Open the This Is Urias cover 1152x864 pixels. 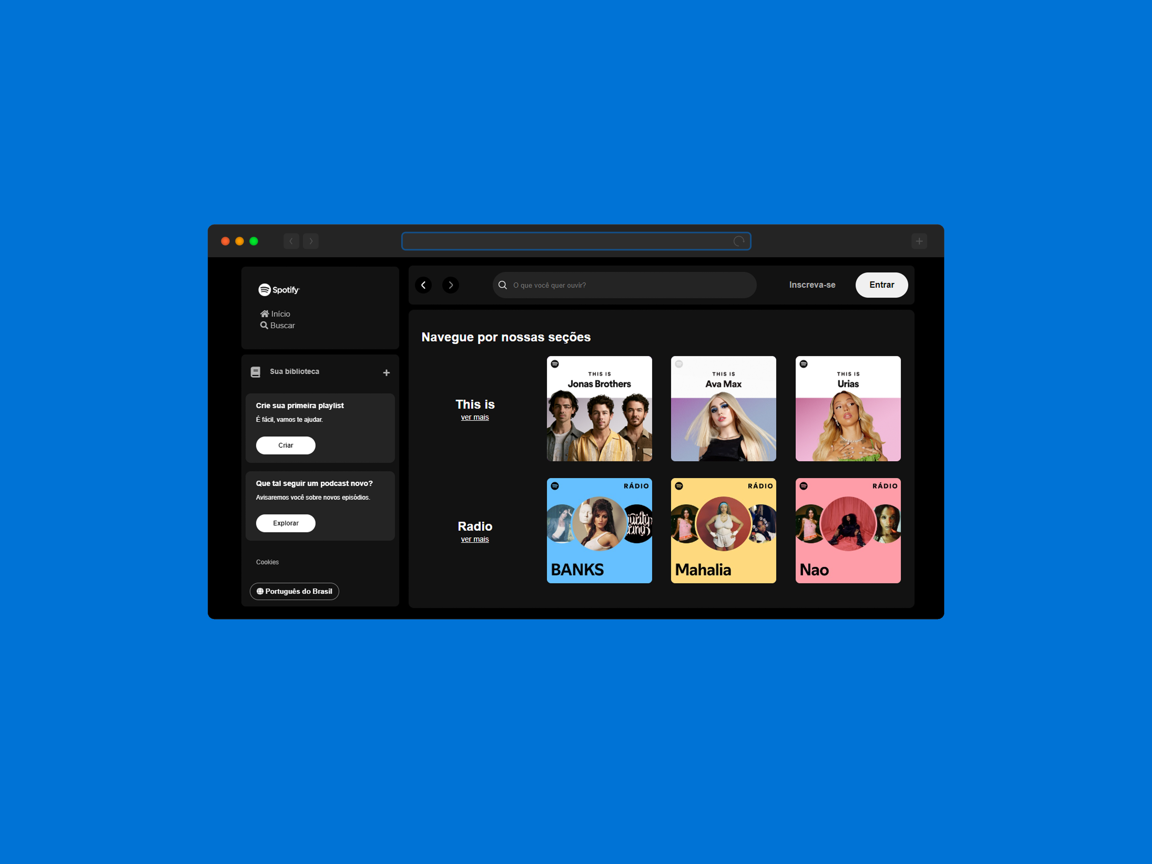pyautogui.click(x=848, y=409)
